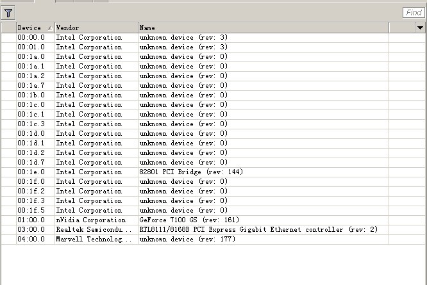Sort by the Vendor column header
Viewport: 427px width, 285px height.
pyautogui.click(x=96, y=28)
